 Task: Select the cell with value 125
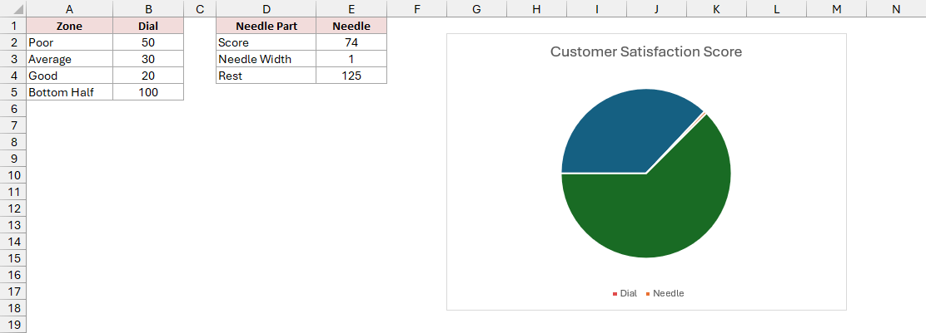351,76
